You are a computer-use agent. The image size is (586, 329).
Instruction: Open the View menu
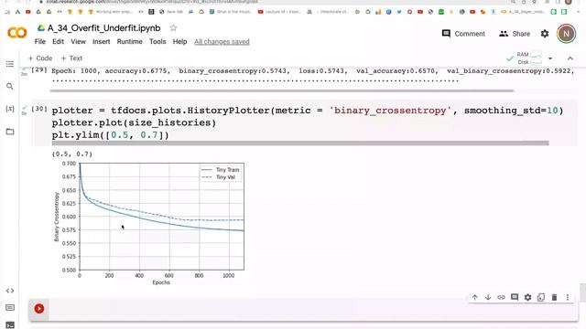click(78, 41)
